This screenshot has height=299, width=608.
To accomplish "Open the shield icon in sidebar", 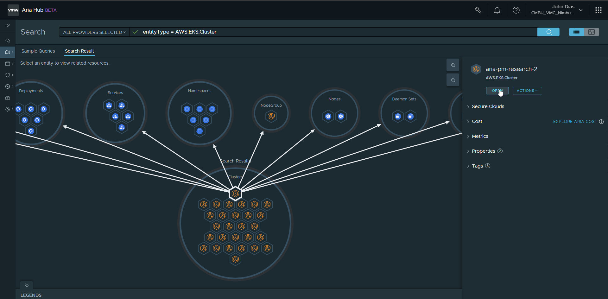I will tap(8, 75).
